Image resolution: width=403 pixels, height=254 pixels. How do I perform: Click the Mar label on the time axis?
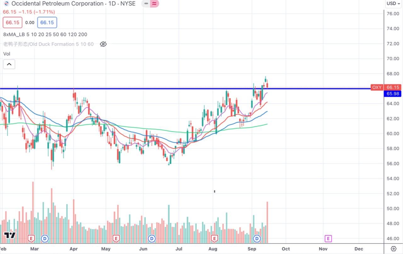click(x=34, y=249)
